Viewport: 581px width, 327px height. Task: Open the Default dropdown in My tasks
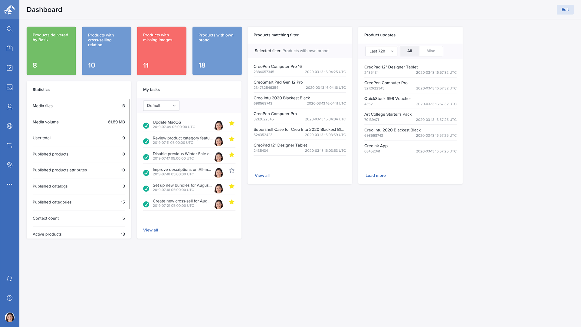click(161, 106)
